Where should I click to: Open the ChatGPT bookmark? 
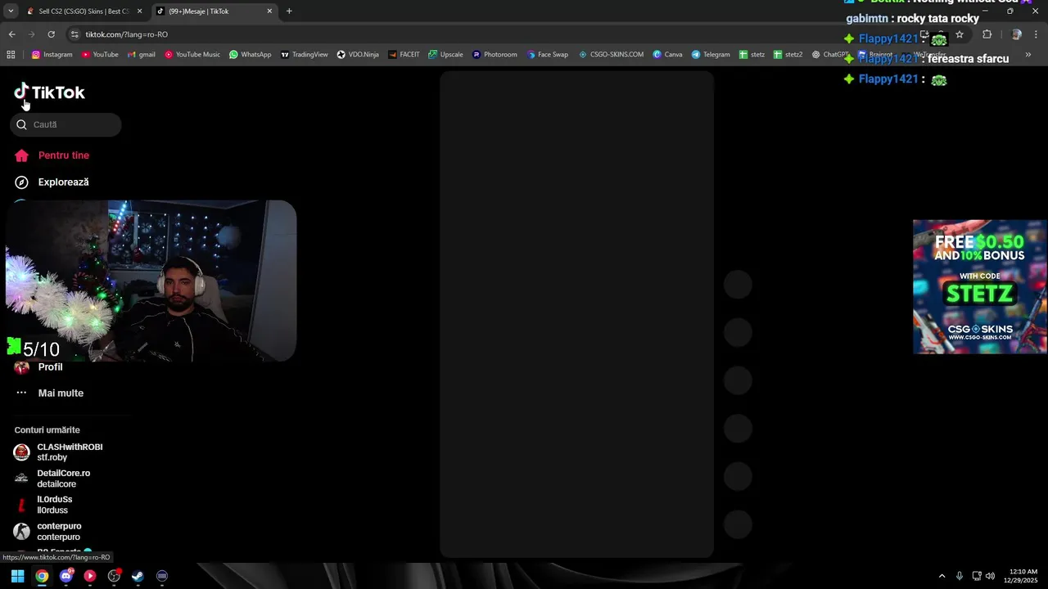[x=830, y=55]
